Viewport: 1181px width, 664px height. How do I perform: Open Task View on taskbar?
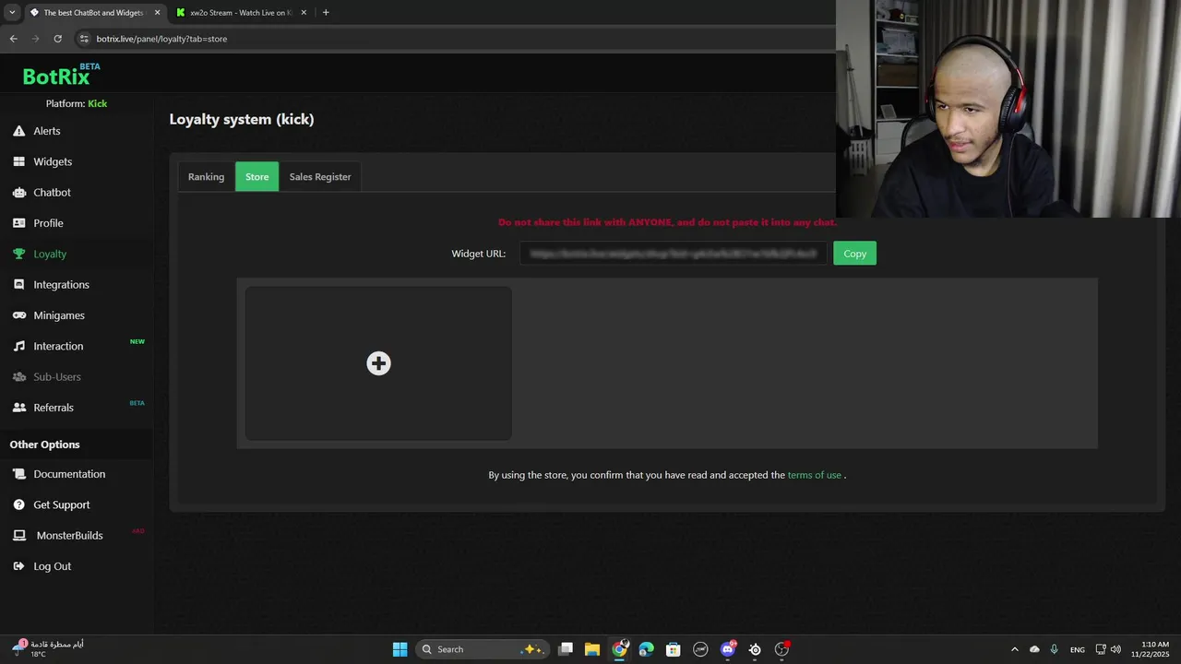[x=566, y=649]
